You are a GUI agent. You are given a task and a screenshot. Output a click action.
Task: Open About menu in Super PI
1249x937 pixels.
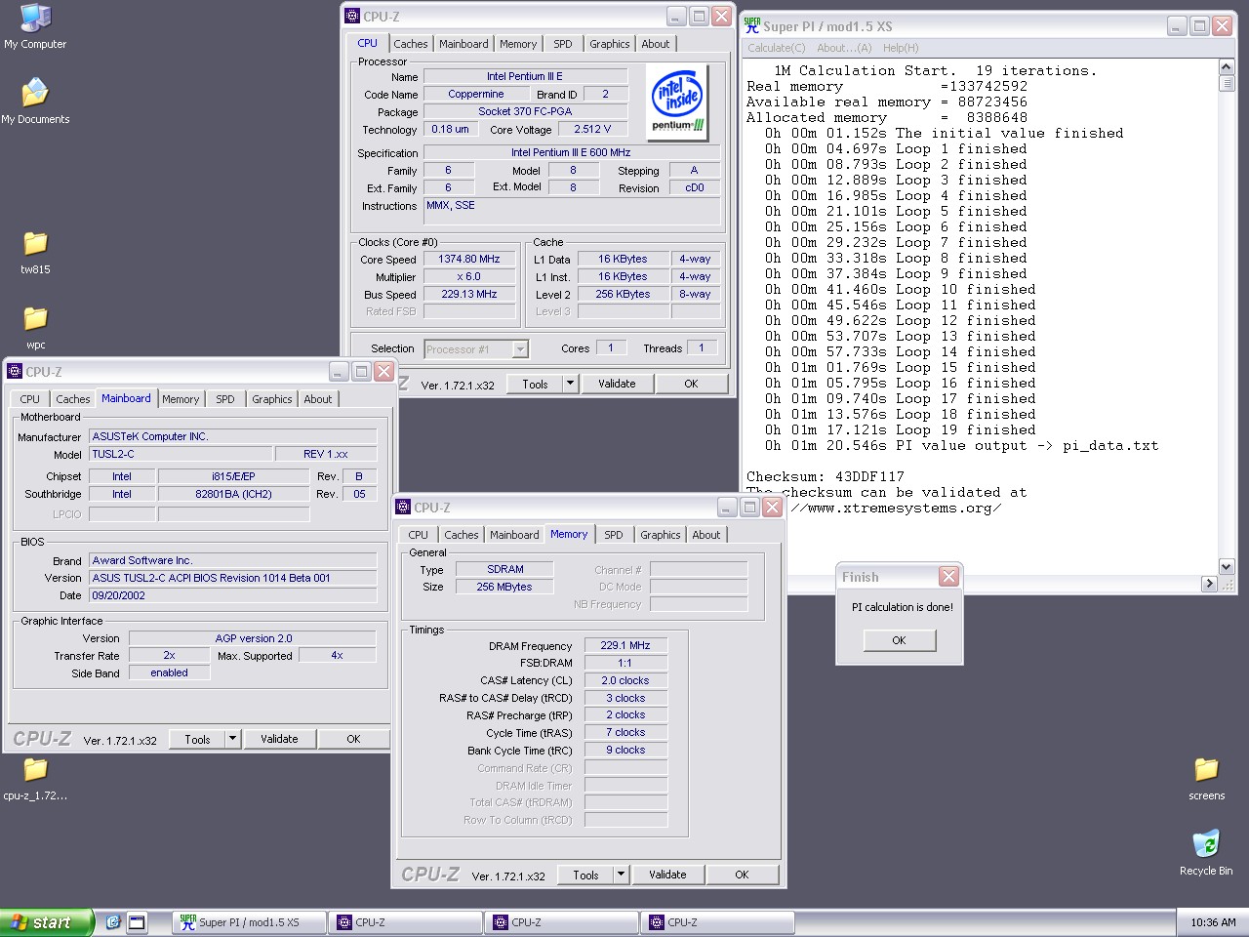844,48
